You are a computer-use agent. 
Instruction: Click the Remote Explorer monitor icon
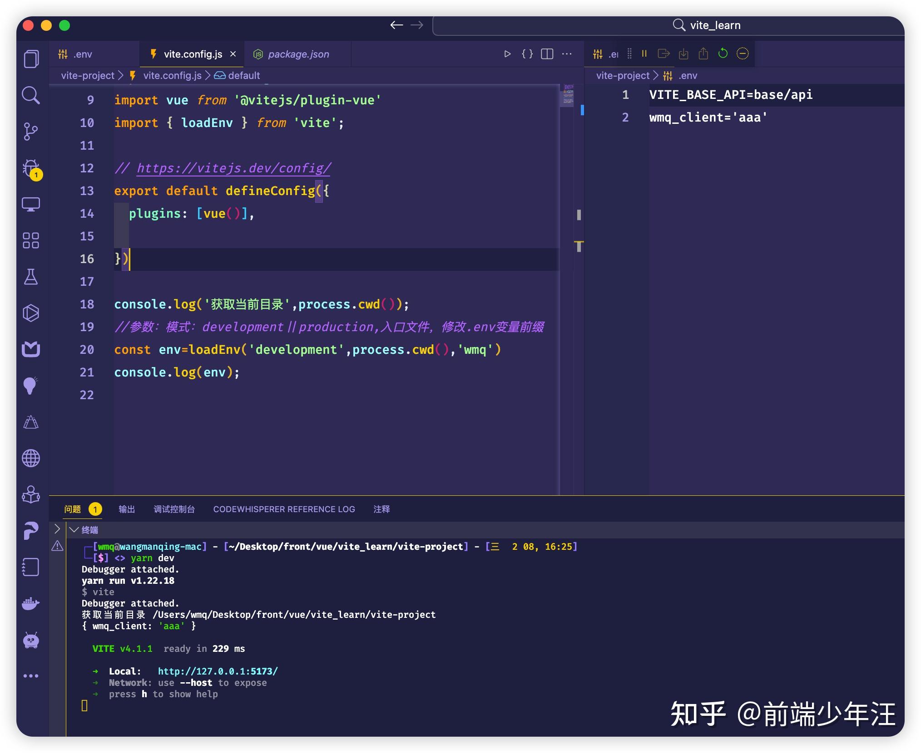31,204
